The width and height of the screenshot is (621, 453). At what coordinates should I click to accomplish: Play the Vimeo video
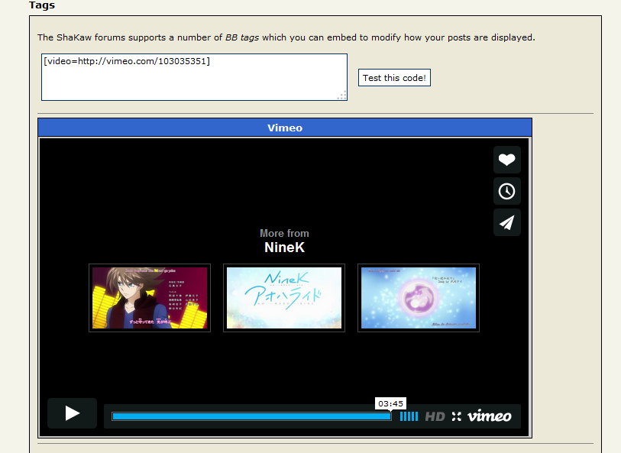72,413
